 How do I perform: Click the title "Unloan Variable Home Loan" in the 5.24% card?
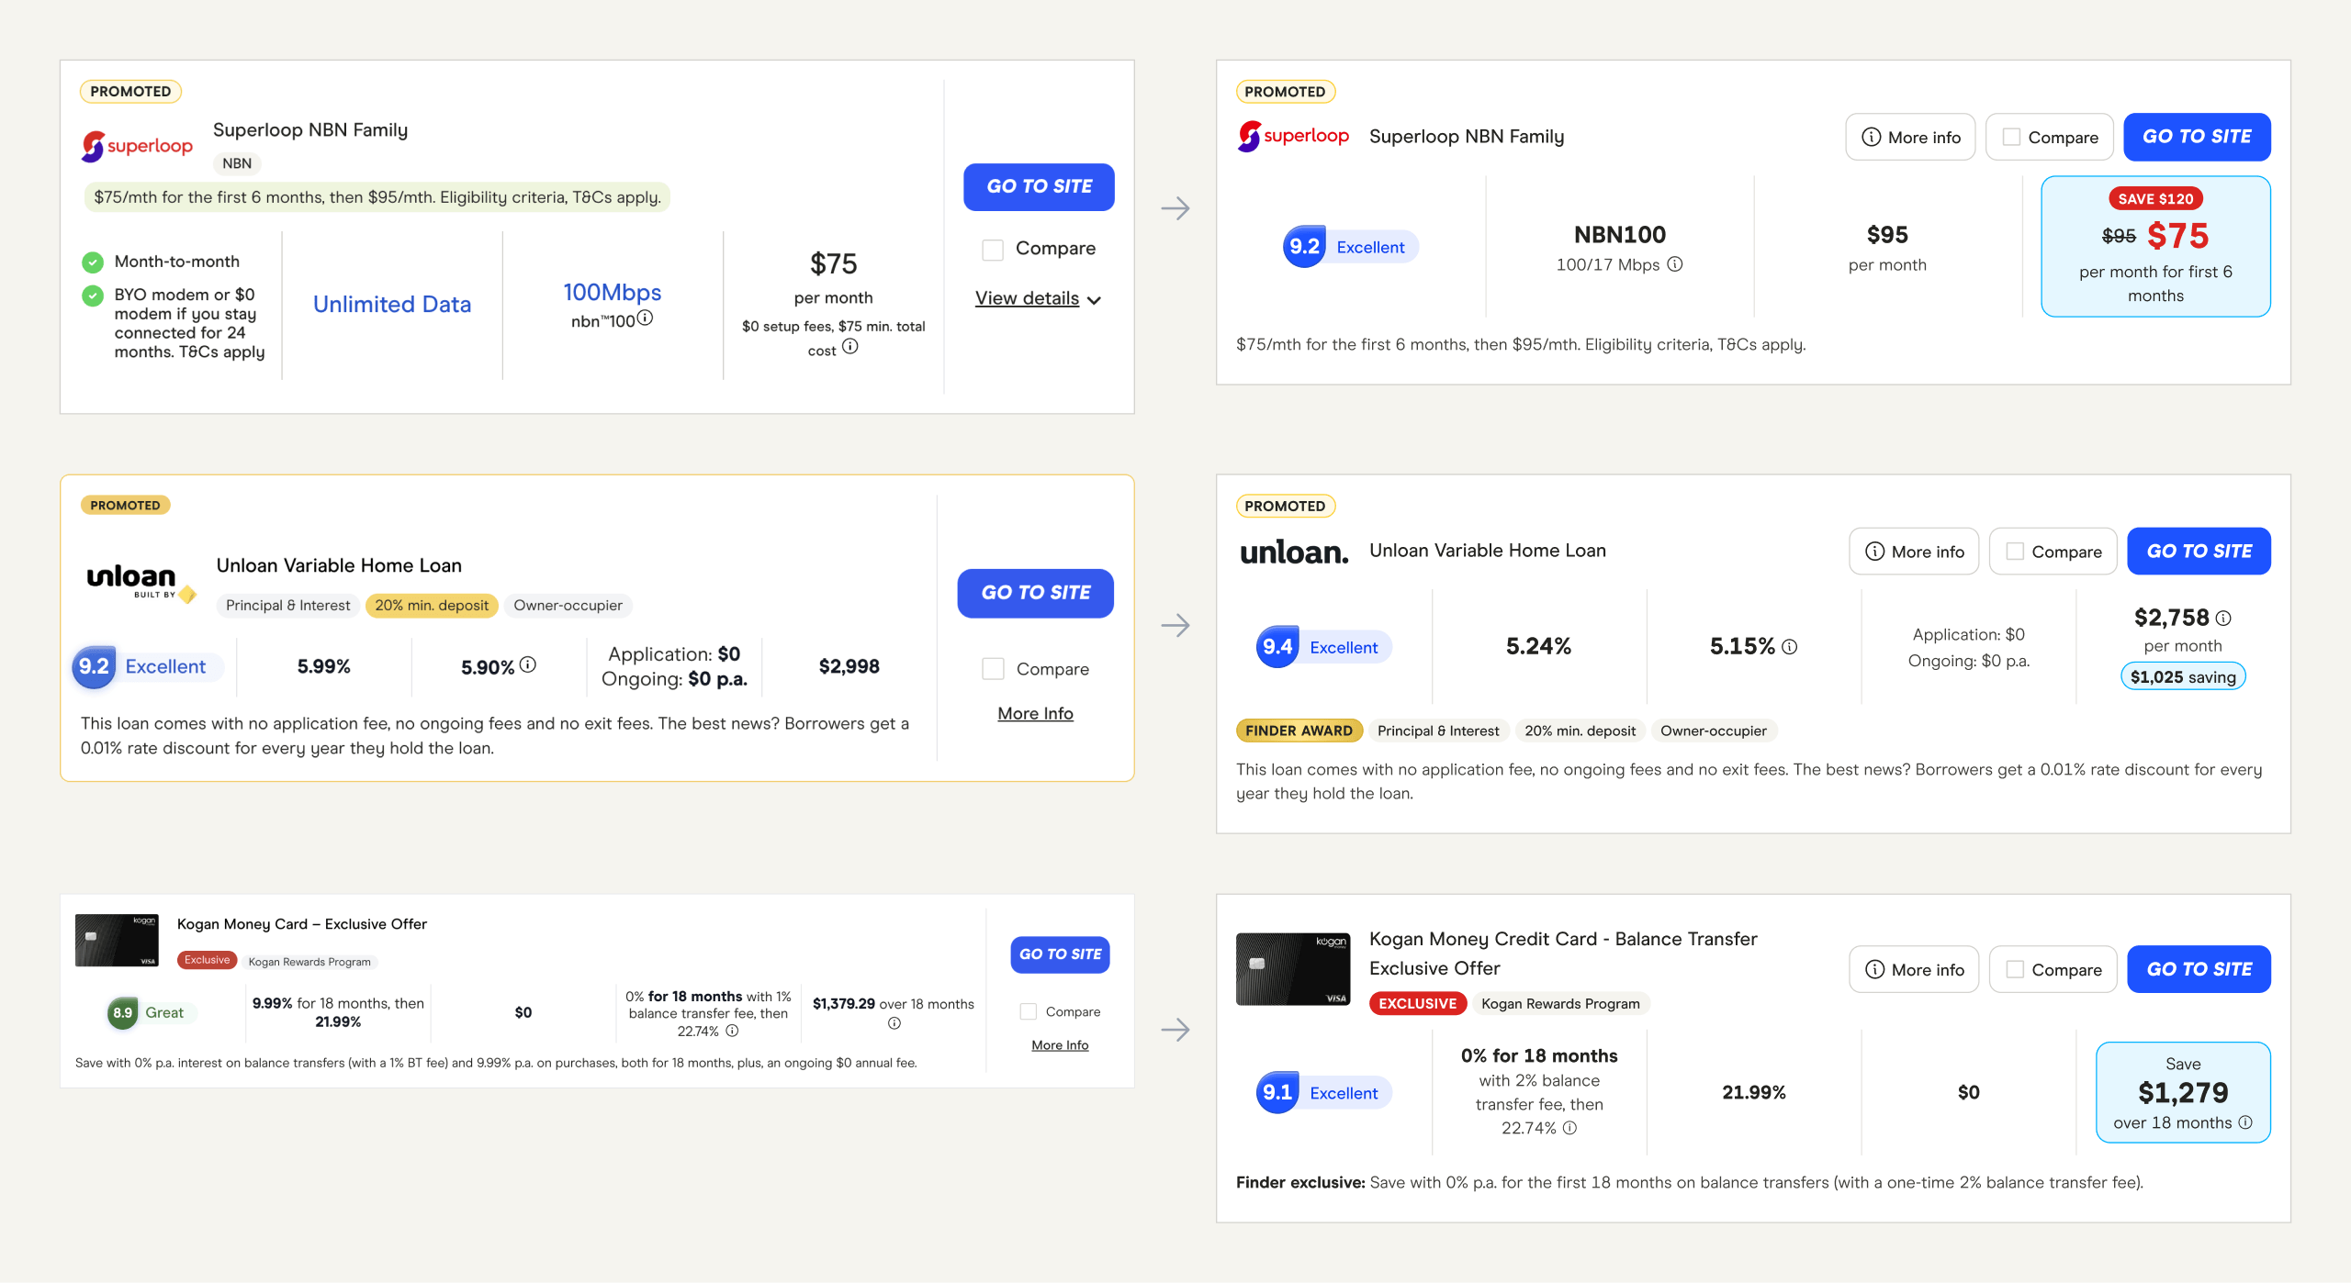point(1488,551)
